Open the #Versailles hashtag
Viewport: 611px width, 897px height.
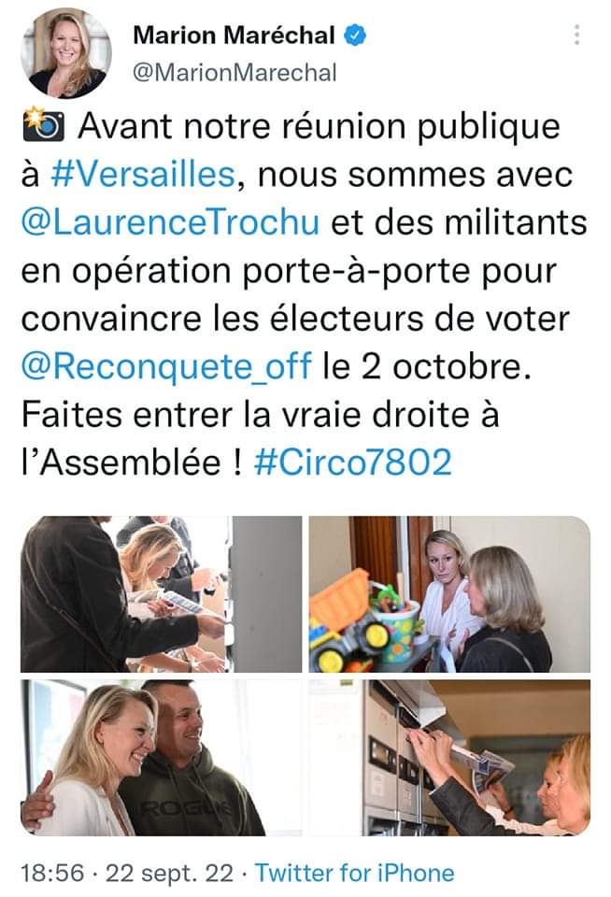click(143, 175)
